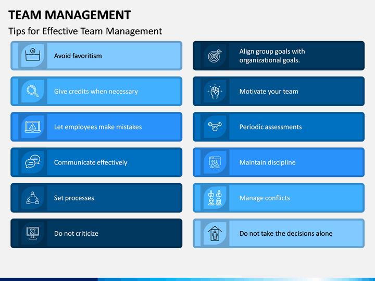Screen dimensions: 375x281
Task: Click the Avoid favoritism text
Action: (x=78, y=56)
